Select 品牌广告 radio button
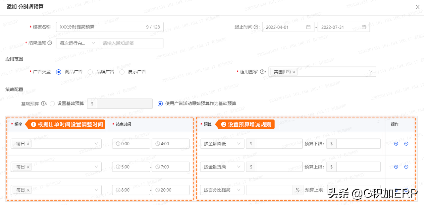The width and height of the screenshot is (424, 205). pos(90,72)
